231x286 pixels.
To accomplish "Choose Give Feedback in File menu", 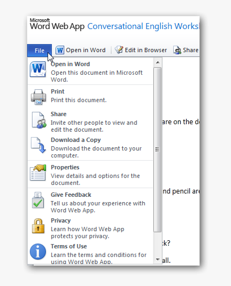I will pyautogui.click(x=71, y=195).
